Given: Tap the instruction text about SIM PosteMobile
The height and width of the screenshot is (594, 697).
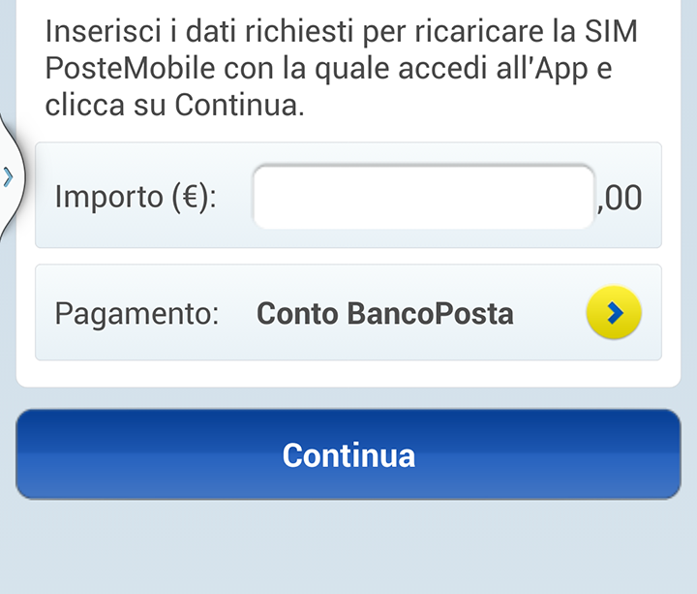Looking at the screenshot, I should coord(342,68).
